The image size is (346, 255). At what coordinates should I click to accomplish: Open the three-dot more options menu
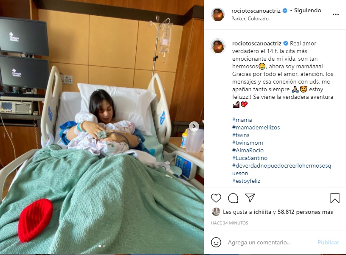click(x=336, y=14)
